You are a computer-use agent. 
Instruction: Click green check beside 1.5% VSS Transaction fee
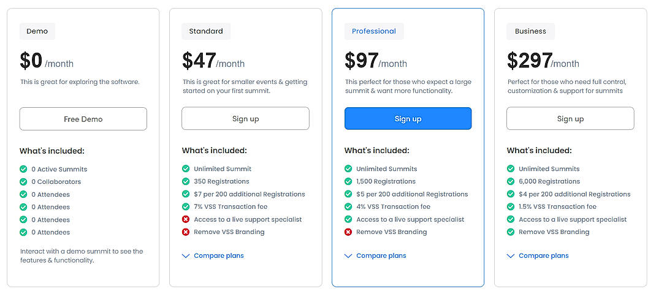[511, 206]
